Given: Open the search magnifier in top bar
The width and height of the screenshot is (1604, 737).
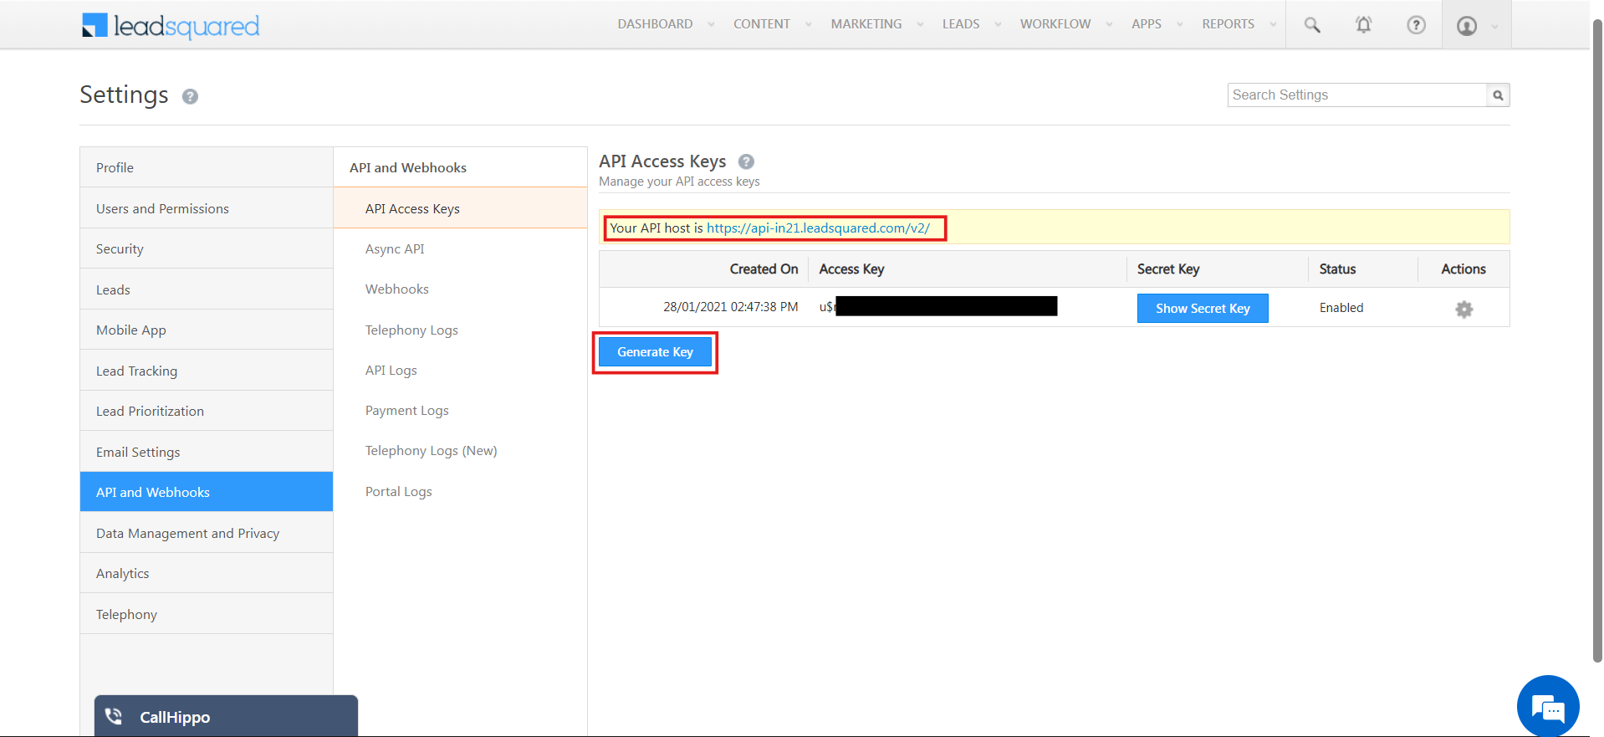Looking at the screenshot, I should (x=1312, y=25).
